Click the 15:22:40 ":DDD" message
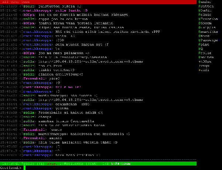Image resolution: width=222 pixels, height=170 pixels. coord(60,40)
